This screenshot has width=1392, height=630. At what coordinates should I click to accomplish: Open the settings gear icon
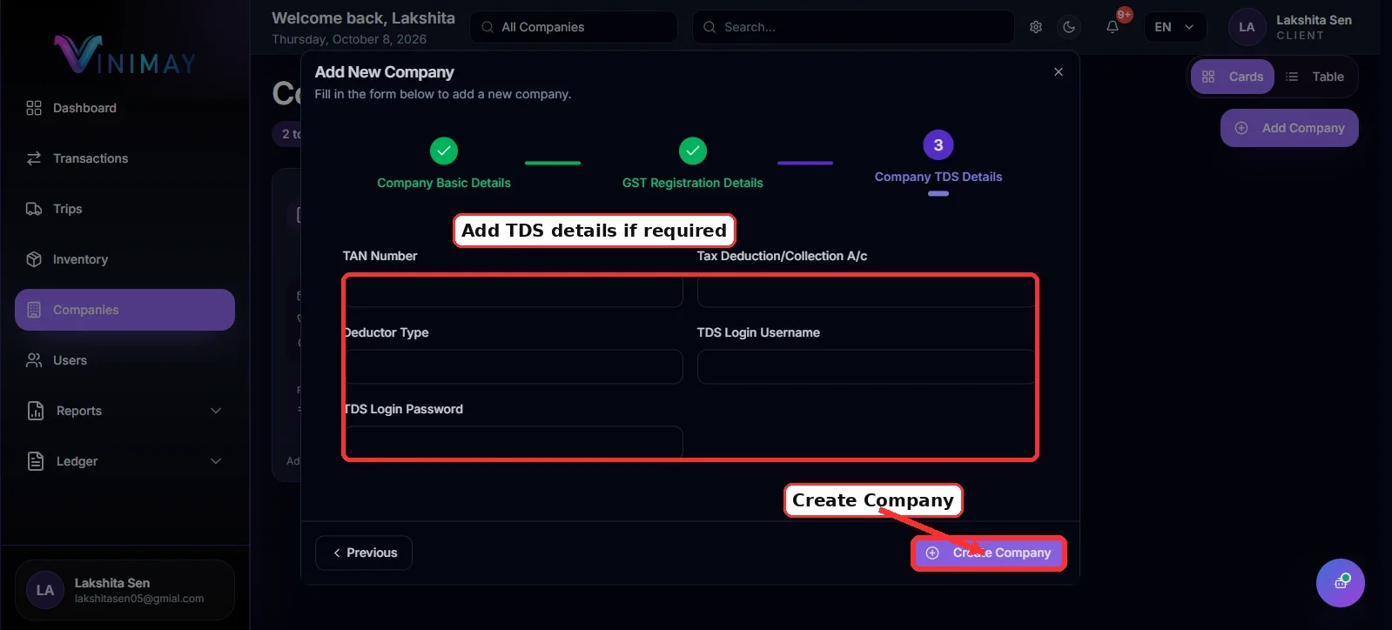(1036, 27)
